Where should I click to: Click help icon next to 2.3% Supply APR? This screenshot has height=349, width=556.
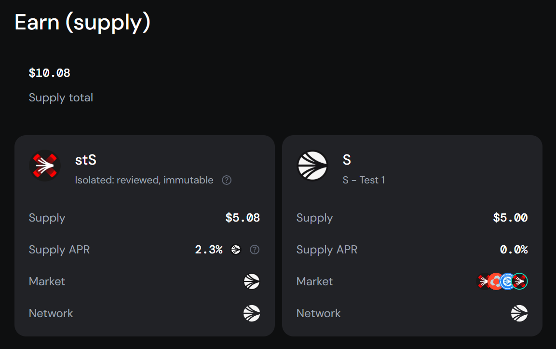pos(255,250)
